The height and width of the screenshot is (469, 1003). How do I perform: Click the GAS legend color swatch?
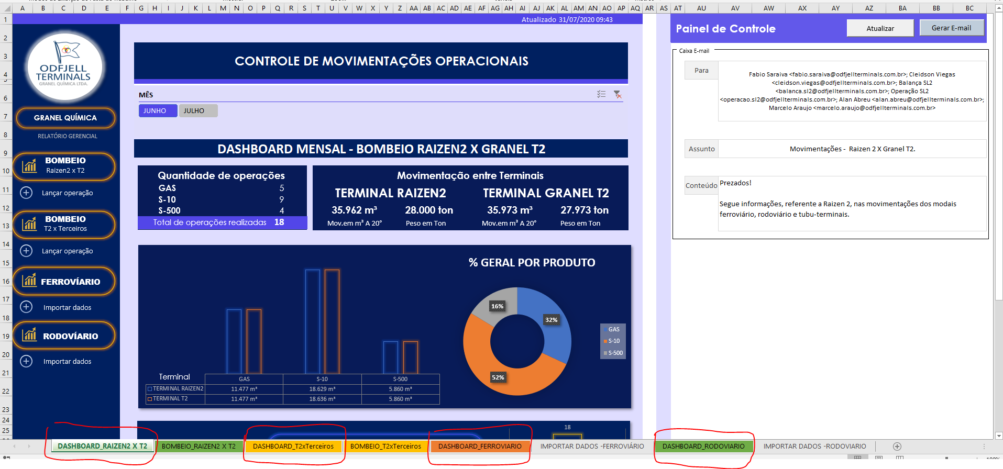[x=605, y=329]
